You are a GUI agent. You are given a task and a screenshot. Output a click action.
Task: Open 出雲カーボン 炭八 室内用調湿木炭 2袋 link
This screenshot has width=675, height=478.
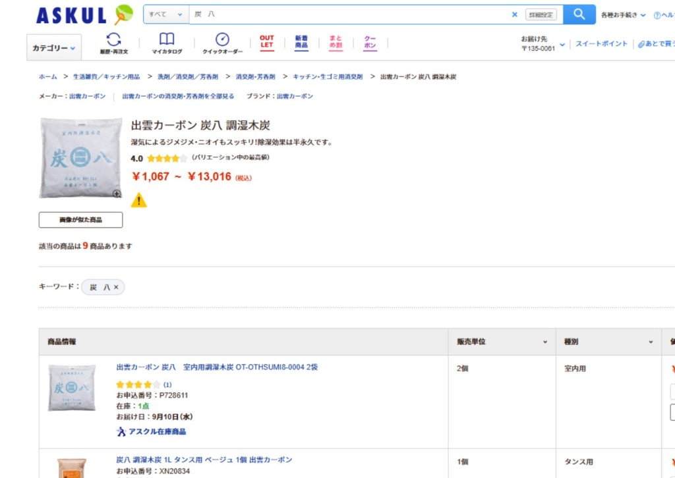click(x=217, y=367)
